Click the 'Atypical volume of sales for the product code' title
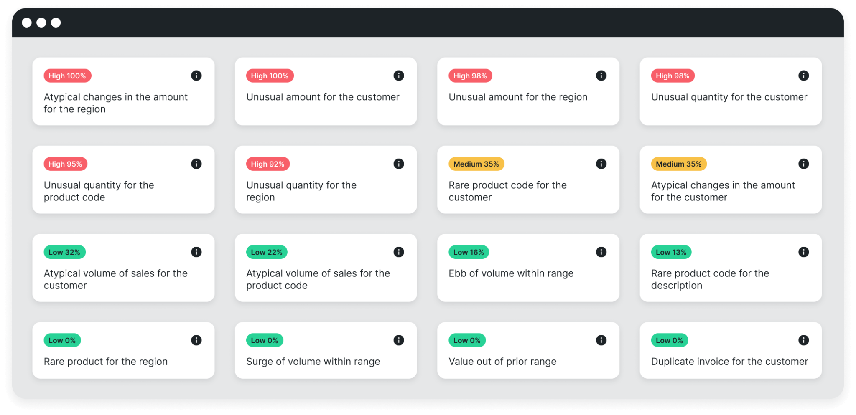 (x=318, y=279)
